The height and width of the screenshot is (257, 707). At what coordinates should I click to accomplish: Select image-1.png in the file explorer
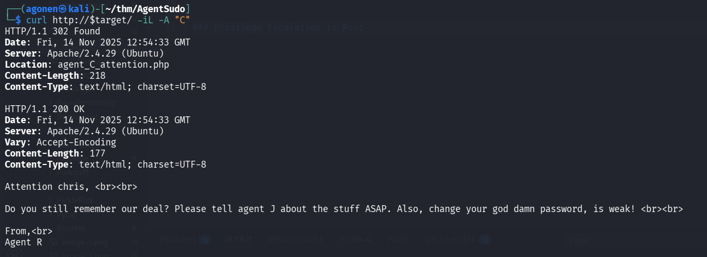[x=77, y=242]
